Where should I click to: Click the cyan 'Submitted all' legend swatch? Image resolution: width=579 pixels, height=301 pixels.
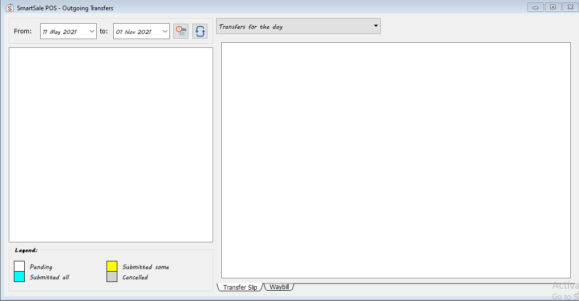(19, 277)
